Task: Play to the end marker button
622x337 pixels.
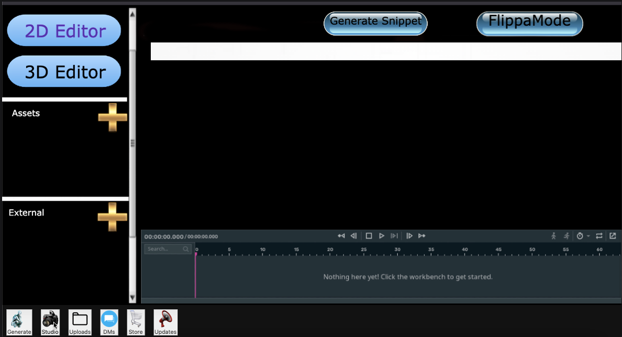Action: 394,236
